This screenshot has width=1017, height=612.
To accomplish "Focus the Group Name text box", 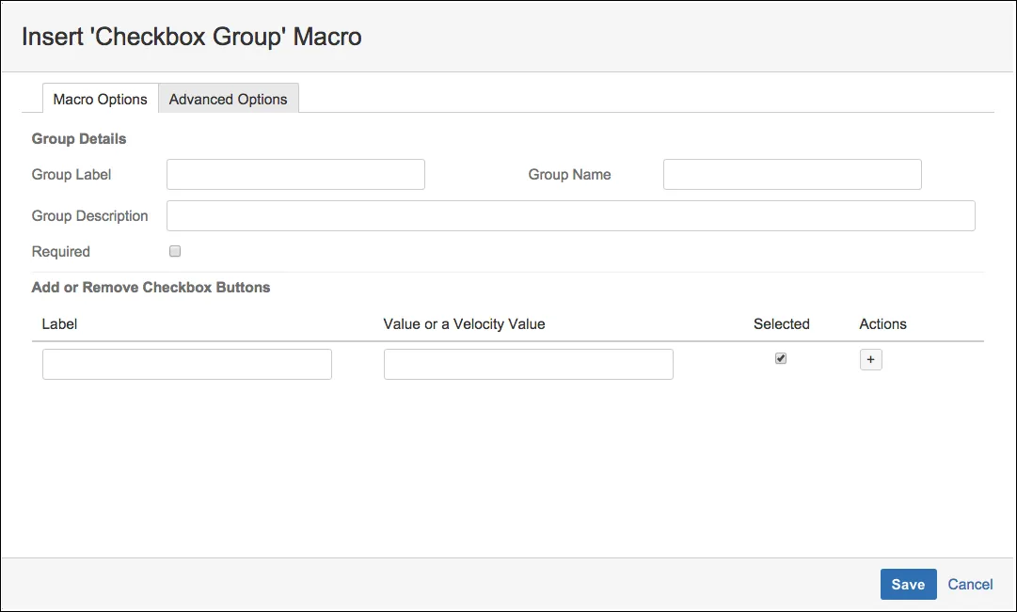I will (x=792, y=175).
